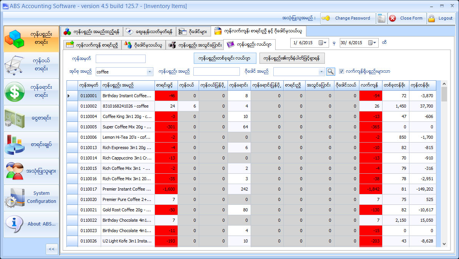This screenshot has height=259, width=459.
Task: Click item code 0110013
Action: 90,148
